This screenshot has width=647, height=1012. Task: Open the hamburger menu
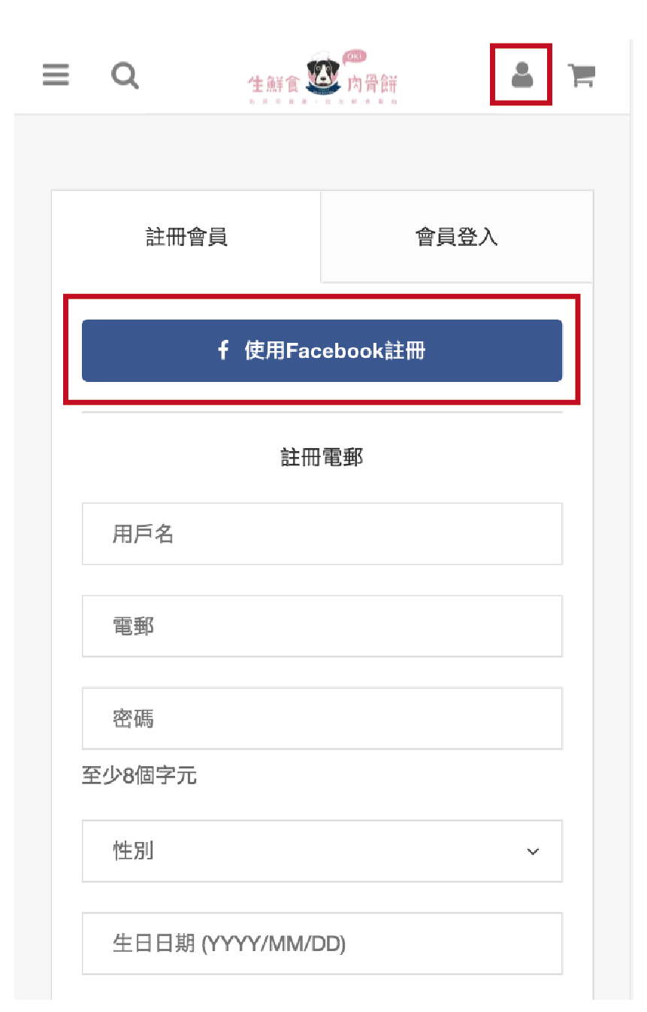click(x=56, y=74)
